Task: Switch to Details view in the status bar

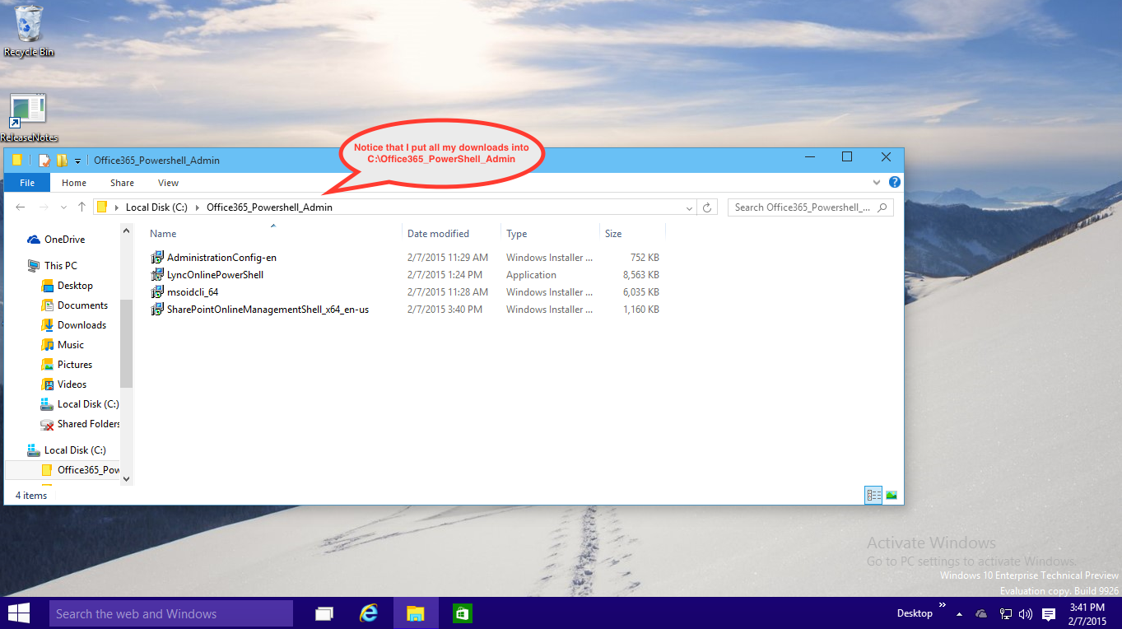Action: pos(873,495)
